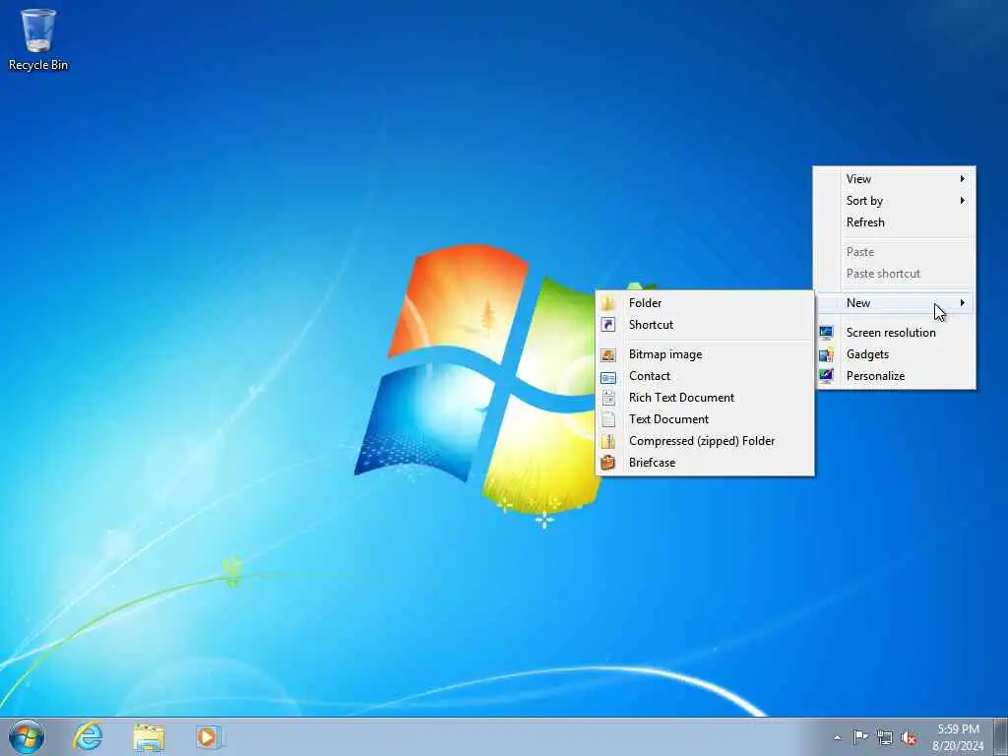Select Contact in the New submenu

(705, 376)
